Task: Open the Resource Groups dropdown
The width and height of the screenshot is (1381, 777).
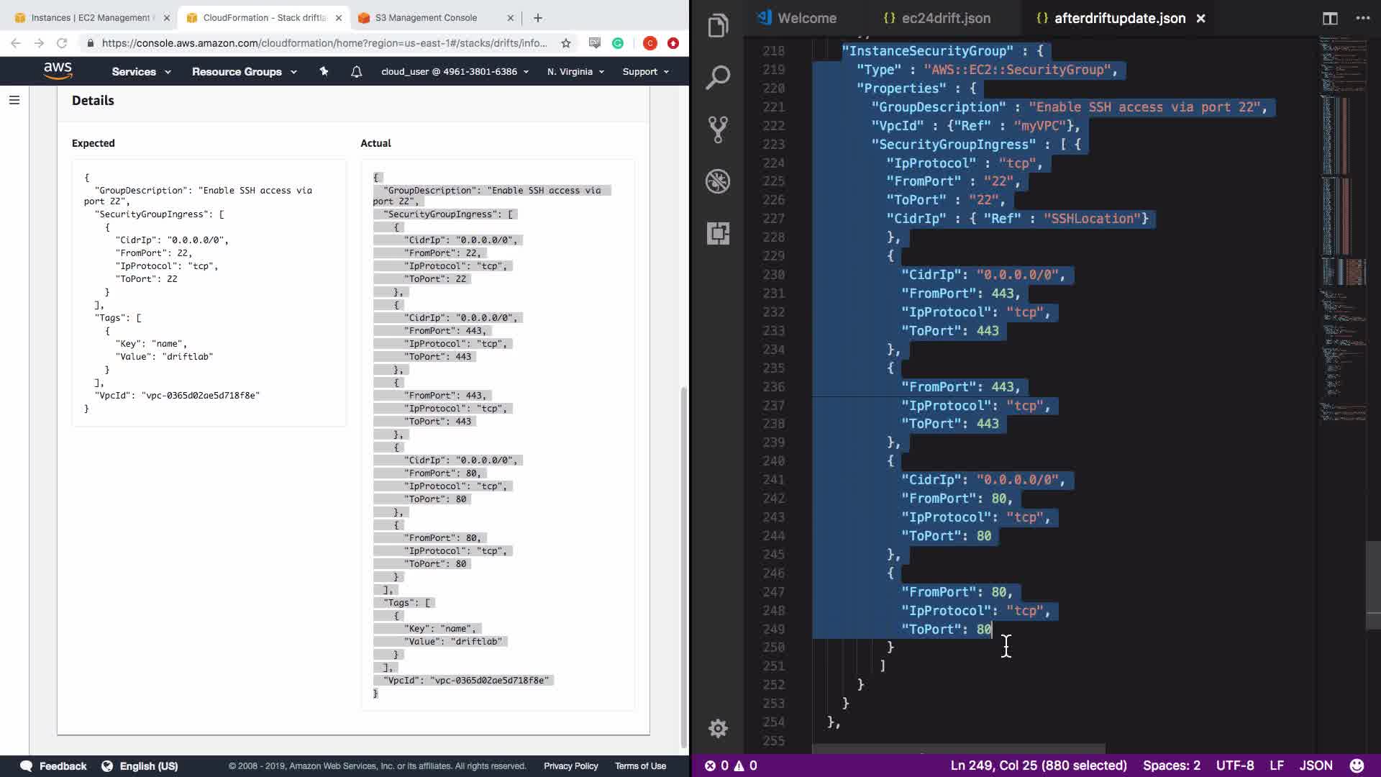Action: click(244, 71)
